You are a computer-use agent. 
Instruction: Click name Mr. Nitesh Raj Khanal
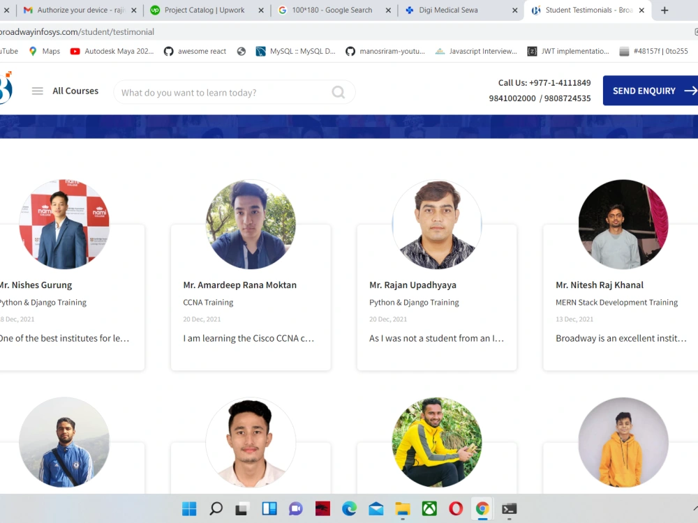point(599,285)
